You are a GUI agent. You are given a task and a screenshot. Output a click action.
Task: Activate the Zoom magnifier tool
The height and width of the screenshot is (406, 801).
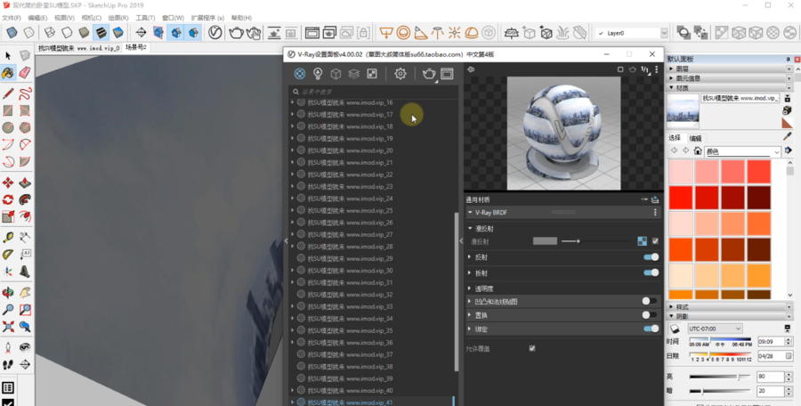pos(8,309)
